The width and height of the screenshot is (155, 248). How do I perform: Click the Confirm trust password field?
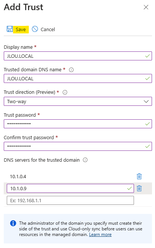78,146
